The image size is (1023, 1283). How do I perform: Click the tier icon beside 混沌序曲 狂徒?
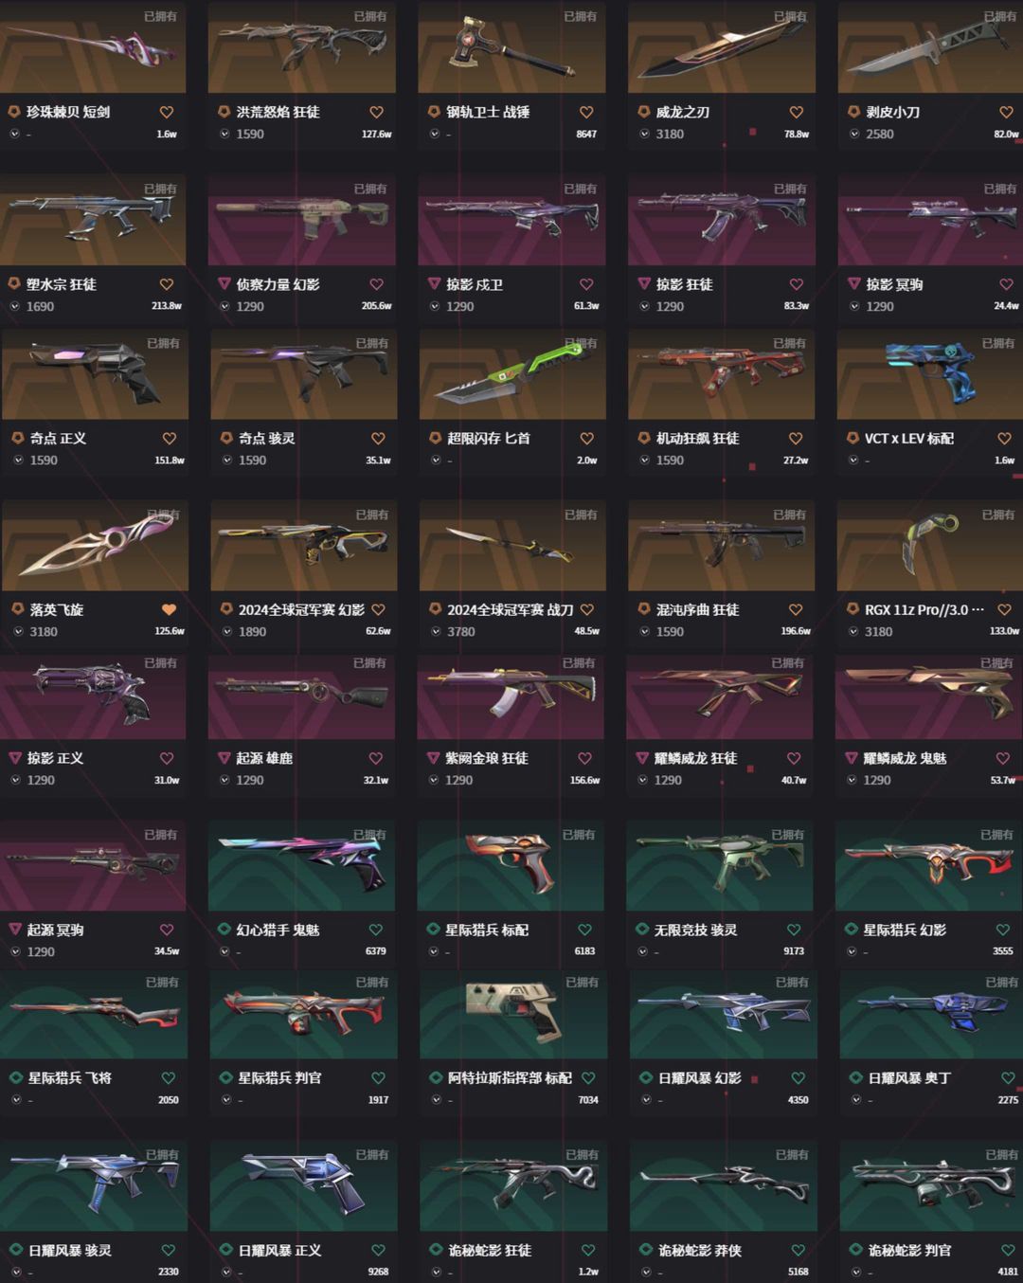(643, 609)
